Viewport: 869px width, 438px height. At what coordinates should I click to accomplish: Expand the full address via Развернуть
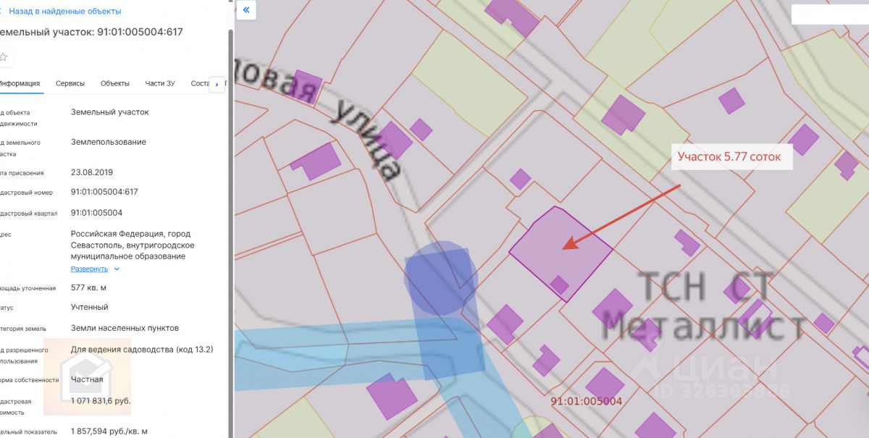[x=89, y=269]
